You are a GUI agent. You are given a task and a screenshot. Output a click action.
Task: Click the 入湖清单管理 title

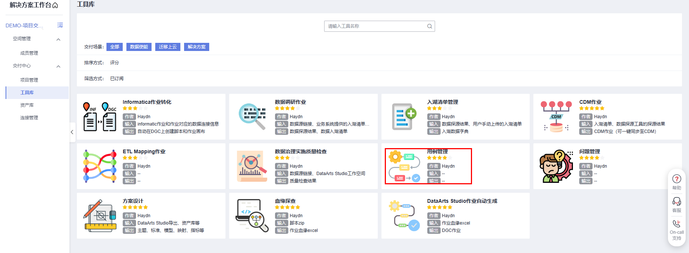pyautogui.click(x=443, y=102)
